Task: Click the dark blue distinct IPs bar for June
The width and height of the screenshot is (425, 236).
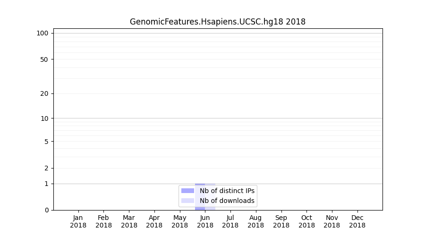Action: (200, 207)
